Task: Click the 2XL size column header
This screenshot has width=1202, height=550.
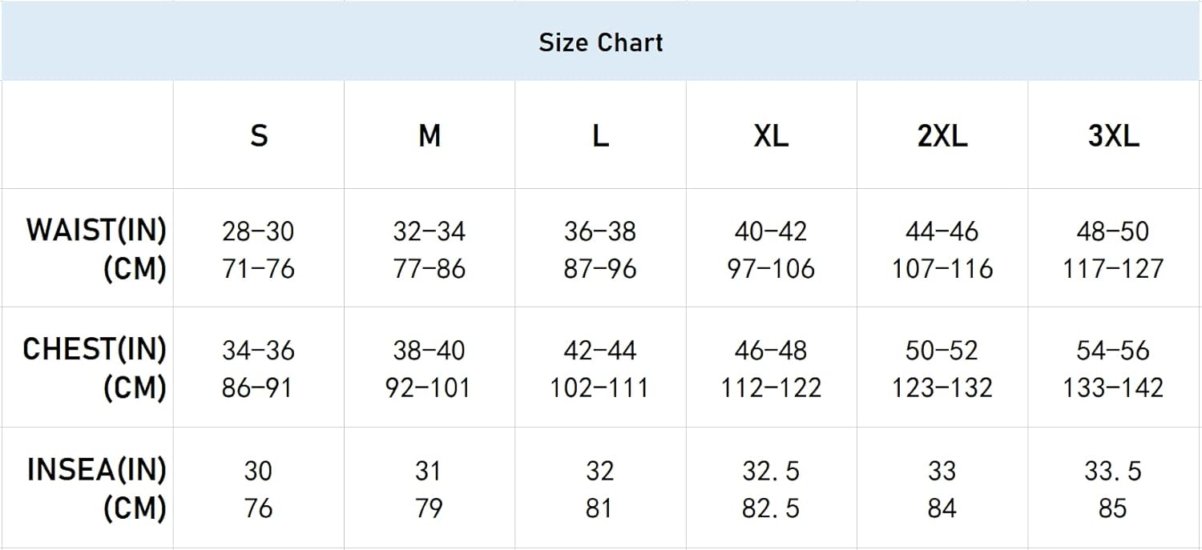Action: click(x=942, y=136)
